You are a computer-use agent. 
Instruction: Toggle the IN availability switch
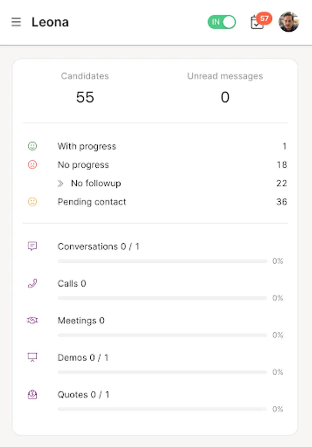coord(221,22)
